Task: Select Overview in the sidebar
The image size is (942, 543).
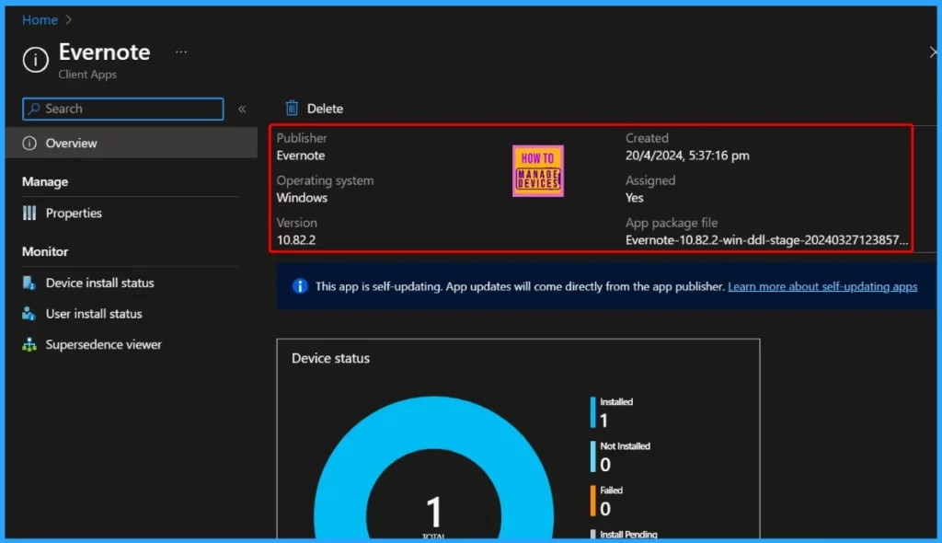Action: 131,144
